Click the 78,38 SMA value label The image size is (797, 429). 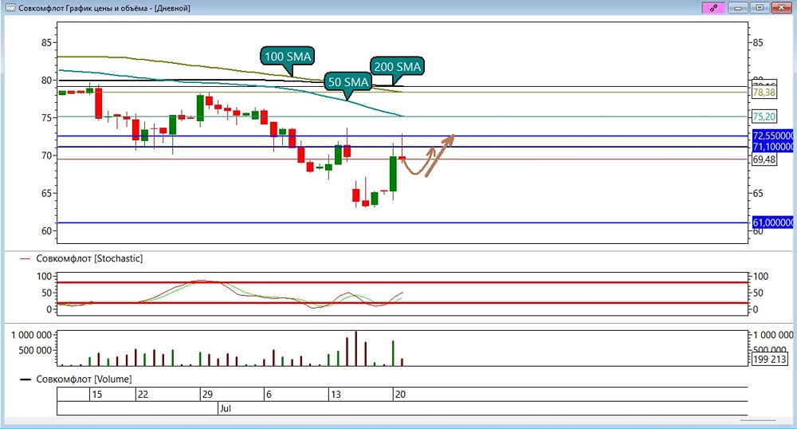tap(764, 92)
